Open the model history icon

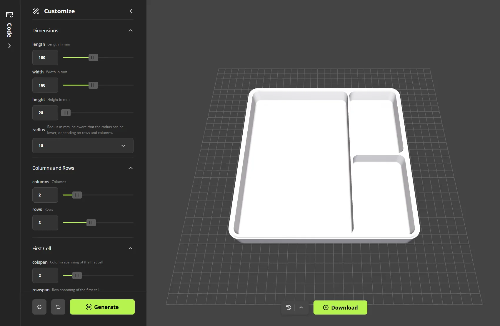[x=289, y=307]
